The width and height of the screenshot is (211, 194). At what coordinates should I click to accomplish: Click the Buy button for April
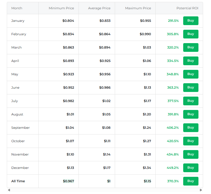tap(191, 61)
